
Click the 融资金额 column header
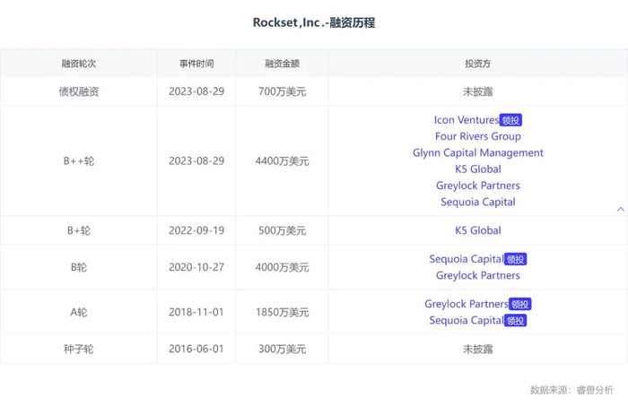tap(282, 65)
